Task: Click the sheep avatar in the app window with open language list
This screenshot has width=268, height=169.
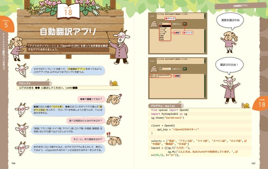Action: pos(154,24)
